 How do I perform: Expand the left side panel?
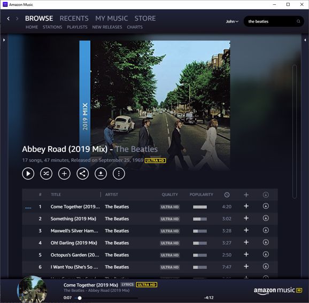4,40
